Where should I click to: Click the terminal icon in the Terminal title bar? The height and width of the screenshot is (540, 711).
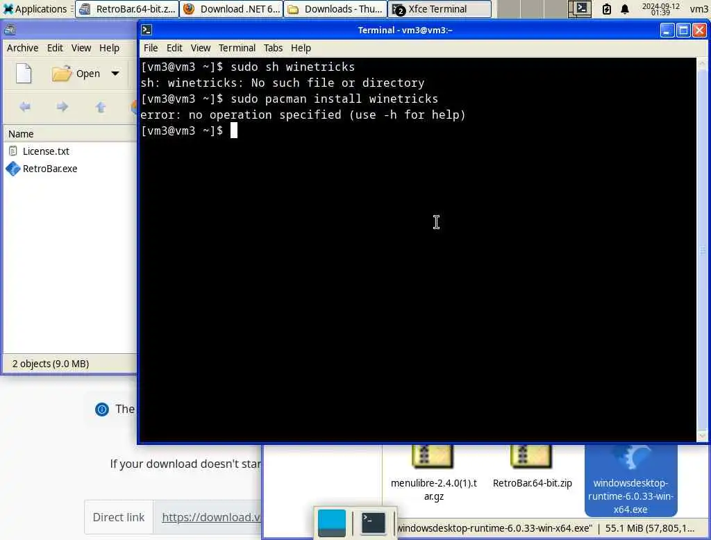(x=147, y=30)
